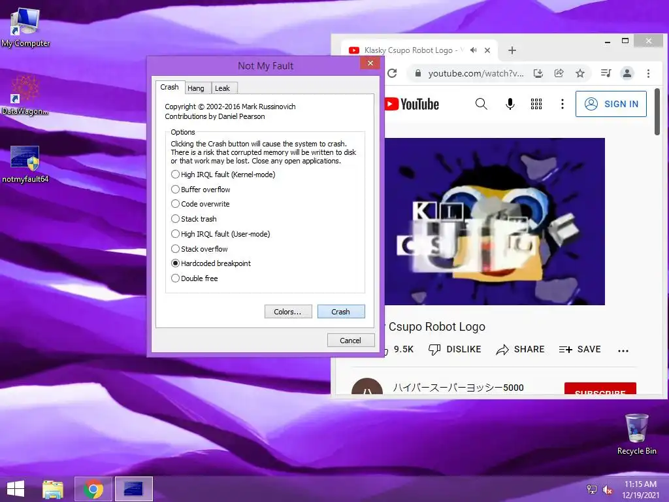This screenshot has height=502, width=669.
Task: Open the Recycle Bin icon
Action: 636,434
